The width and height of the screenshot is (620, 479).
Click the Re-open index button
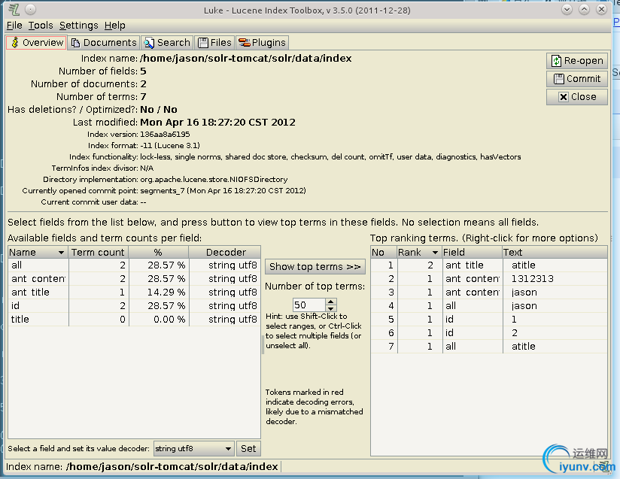[x=577, y=61]
